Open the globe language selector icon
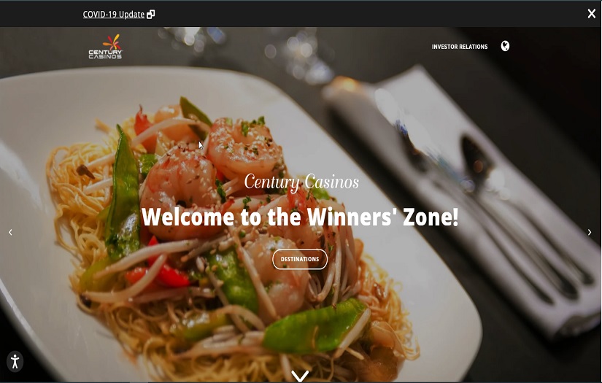This screenshot has width=602, height=383. coord(505,46)
